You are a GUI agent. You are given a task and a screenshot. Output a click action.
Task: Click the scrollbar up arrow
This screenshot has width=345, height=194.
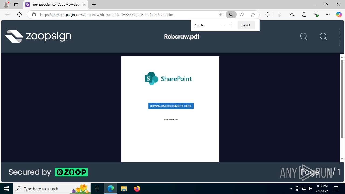[342, 57]
